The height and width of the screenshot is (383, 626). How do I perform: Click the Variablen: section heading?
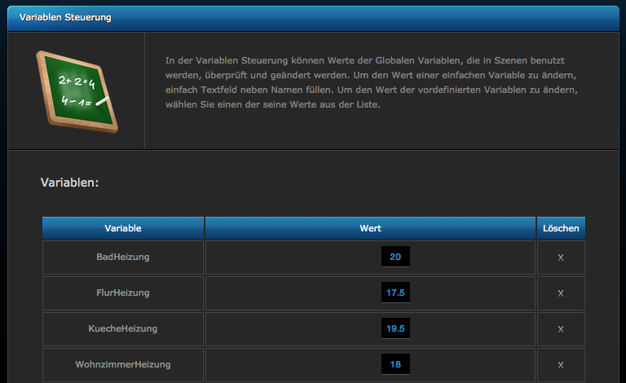pos(70,183)
